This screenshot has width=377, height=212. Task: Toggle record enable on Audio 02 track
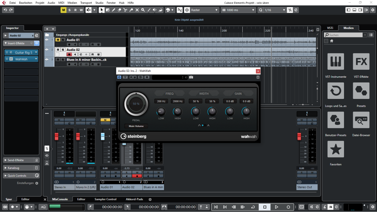(69, 54)
